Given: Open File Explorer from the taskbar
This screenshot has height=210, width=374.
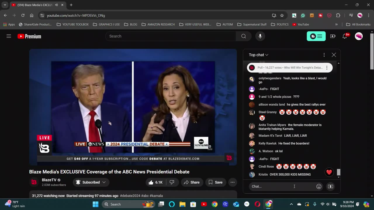Looking at the screenshot, I should [x=182, y=204].
